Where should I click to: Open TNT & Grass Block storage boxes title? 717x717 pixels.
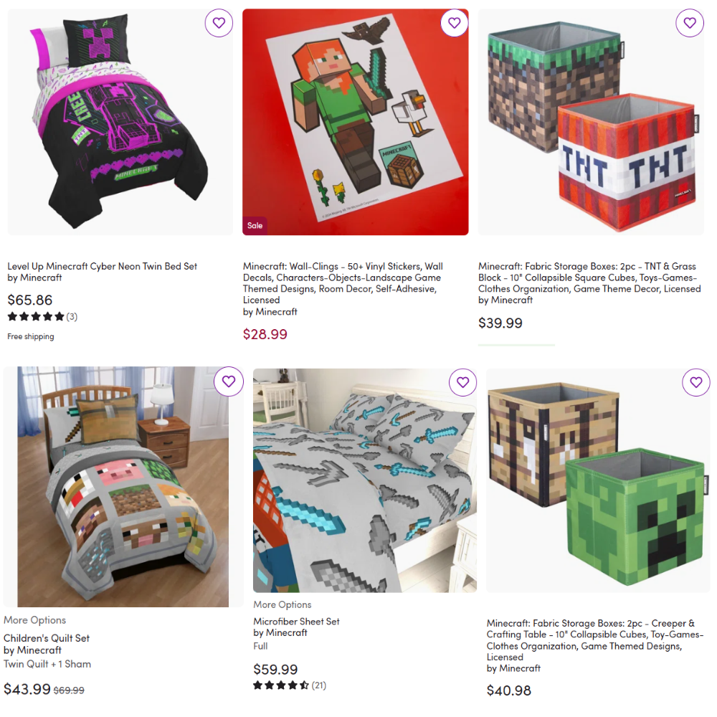point(589,277)
